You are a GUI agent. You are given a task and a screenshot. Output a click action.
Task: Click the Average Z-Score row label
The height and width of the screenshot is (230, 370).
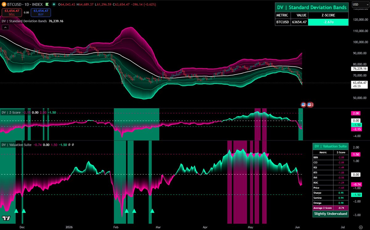coord(323,208)
